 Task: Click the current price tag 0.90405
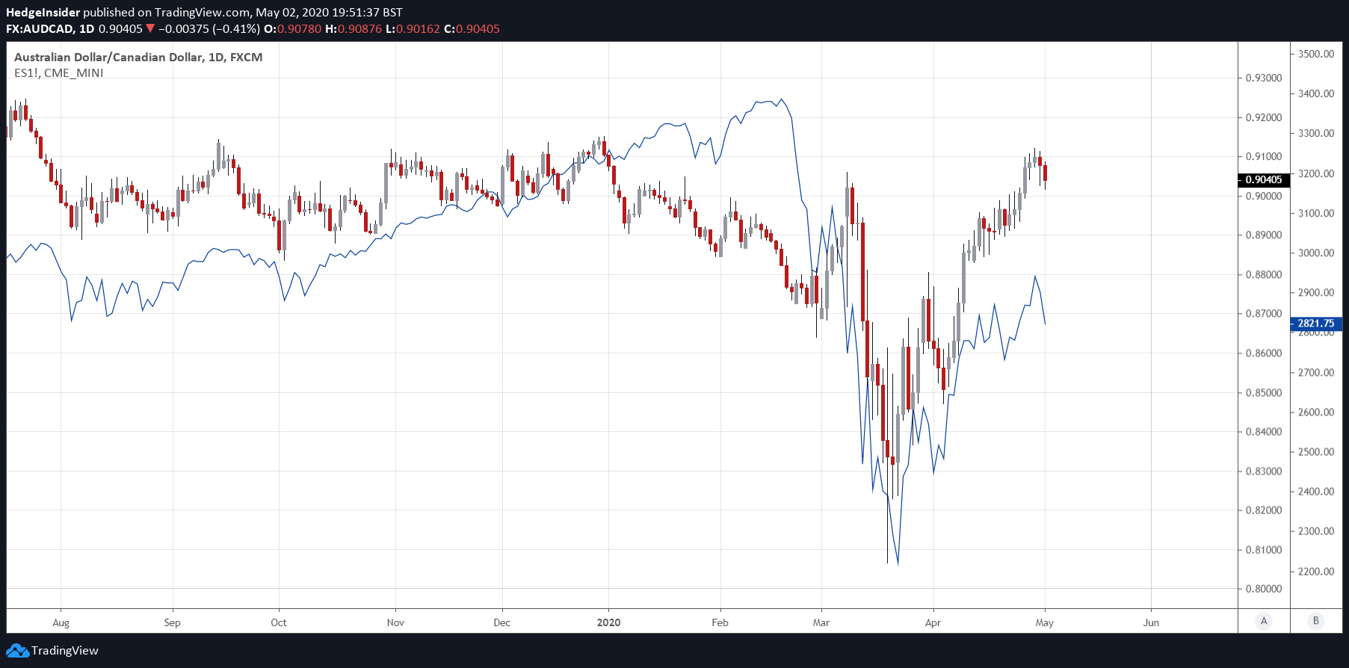pos(1263,180)
